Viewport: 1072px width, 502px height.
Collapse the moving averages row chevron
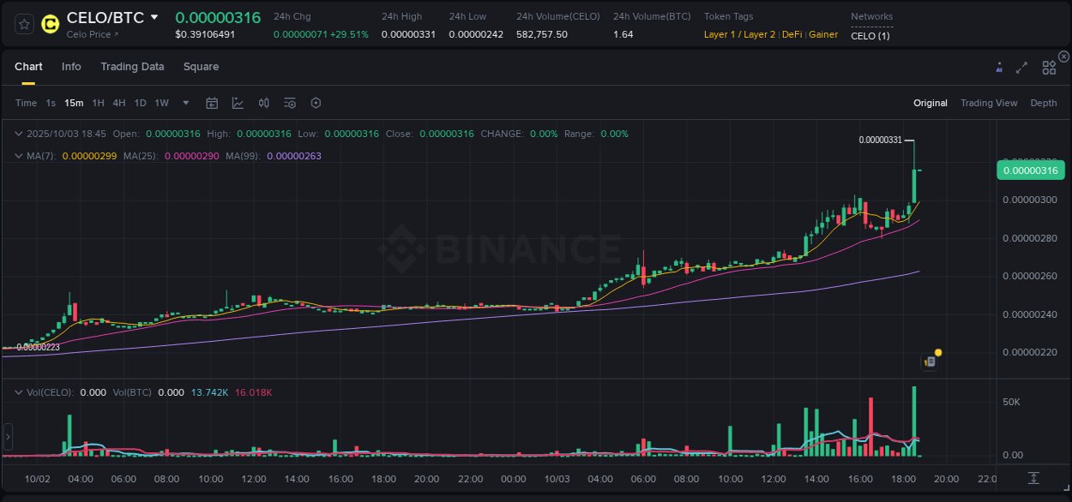pyautogui.click(x=19, y=157)
